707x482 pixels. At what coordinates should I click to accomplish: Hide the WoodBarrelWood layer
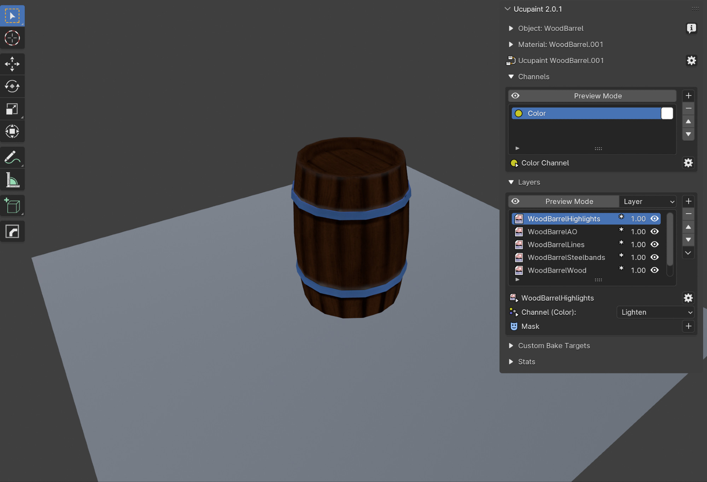click(x=654, y=270)
